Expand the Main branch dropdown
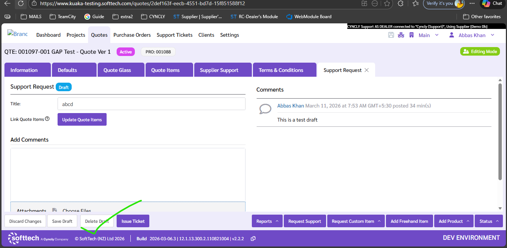The image size is (507, 248). (429, 35)
